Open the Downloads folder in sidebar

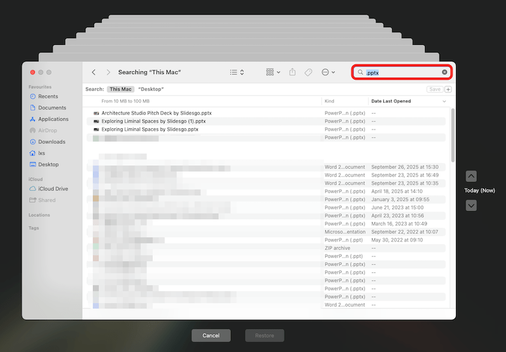pos(51,142)
